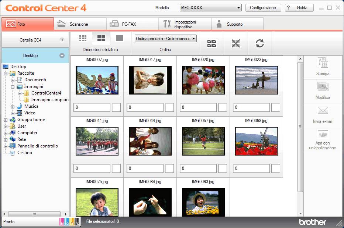The width and height of the screenshot is (344, 228).
Task: Expand the Cartella CC4 panel arrow
Action: coord(62,40)
